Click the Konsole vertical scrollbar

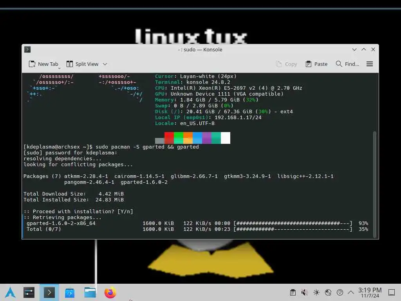375,184
